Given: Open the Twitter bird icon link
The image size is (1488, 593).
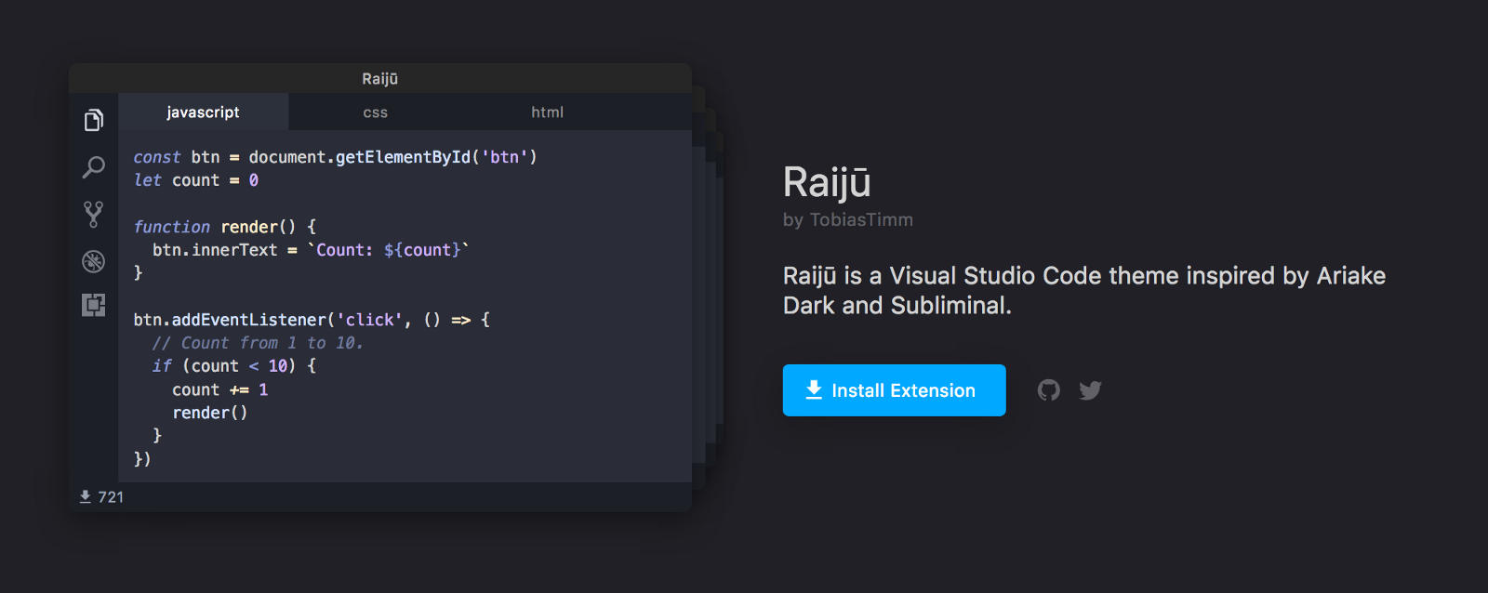Looking at the screenshot, I should [x=1090, y=390].
